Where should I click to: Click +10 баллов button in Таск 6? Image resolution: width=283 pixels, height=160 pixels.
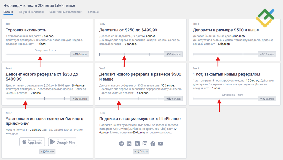[x=267, y=99]
